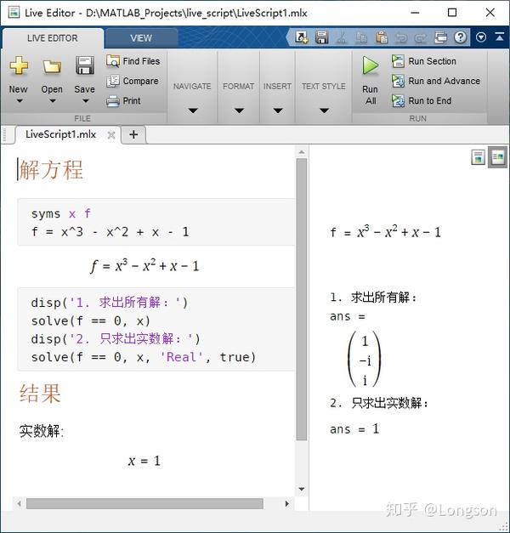The height and width of the screenshot is (533, 510).
Task: Click the code line 'solve(f == 0, x)'
Action: tap(90, 320)
